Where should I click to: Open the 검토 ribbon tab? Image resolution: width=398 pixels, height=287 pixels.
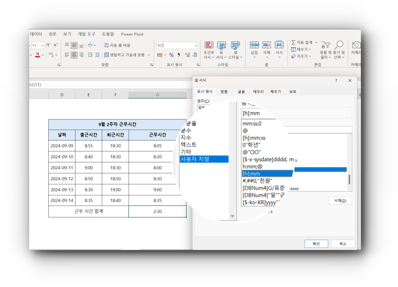pyautogui.click(x=53, y=34)
